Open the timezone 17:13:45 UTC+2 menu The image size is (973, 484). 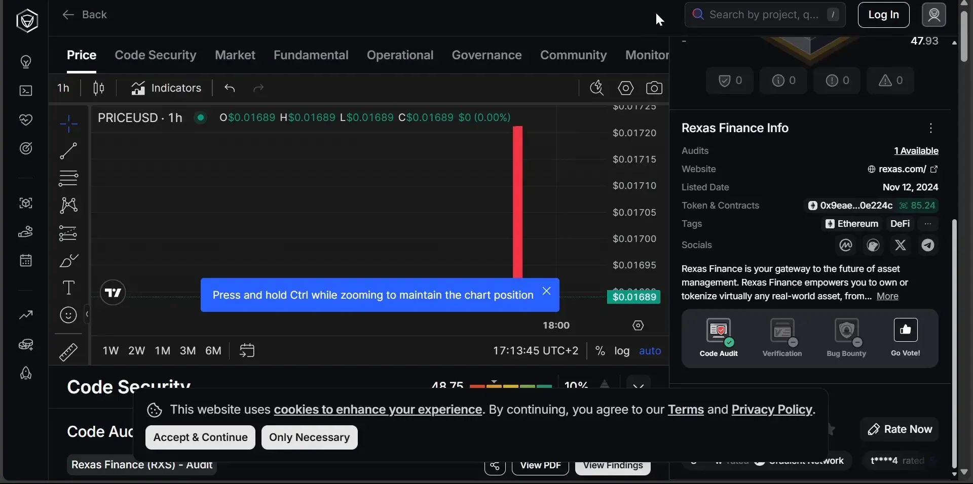pyautogui.click(x=535, y=351)
